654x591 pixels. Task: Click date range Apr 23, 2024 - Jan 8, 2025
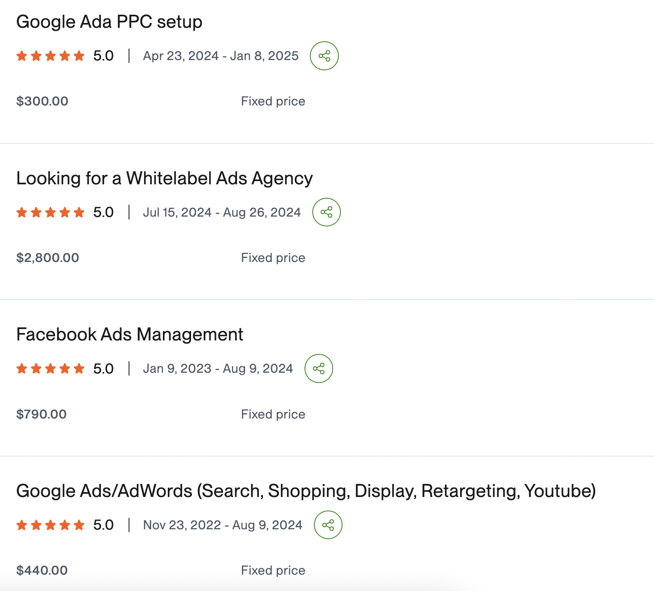click(x=221, y=56)
